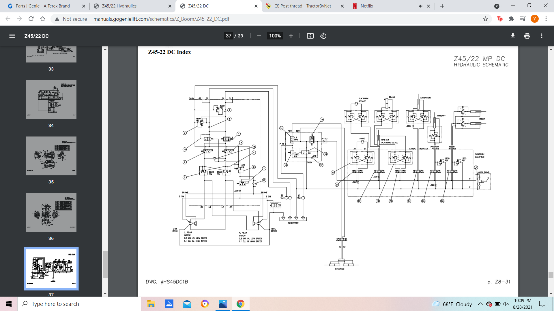554x311 pixels.
Task: Click the Z45-22 DC Index heading
Action: (x=169, y=52)
